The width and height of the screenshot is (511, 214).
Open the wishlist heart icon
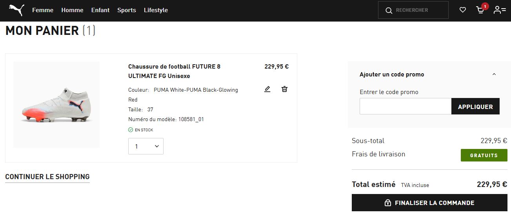[x=463, y=10]
